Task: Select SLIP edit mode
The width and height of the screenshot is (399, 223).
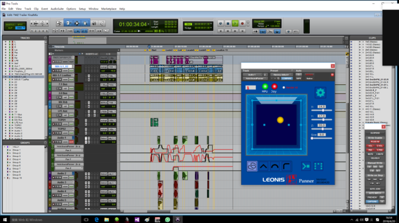Action: tap(10, 28)
